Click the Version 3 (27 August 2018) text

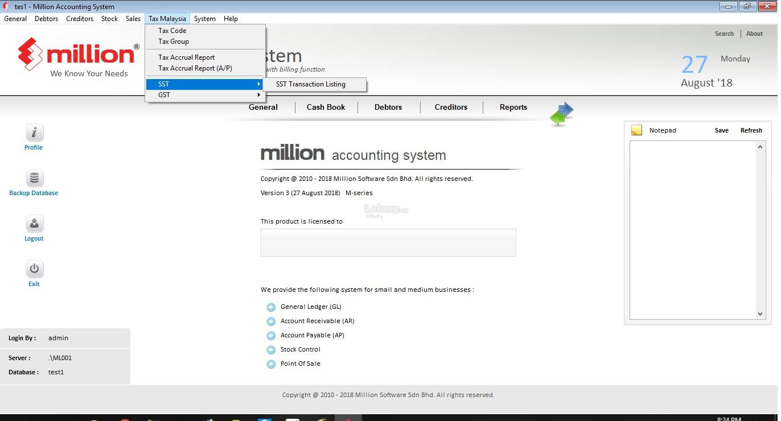[301, 193]
